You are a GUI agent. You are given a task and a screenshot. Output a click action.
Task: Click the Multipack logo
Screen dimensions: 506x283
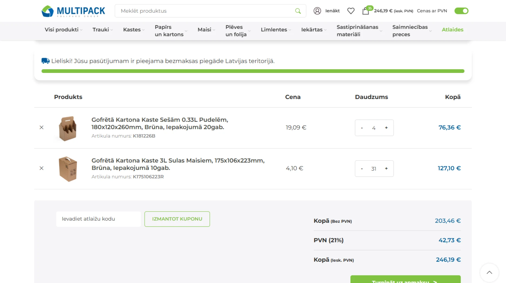click(73, 11)
